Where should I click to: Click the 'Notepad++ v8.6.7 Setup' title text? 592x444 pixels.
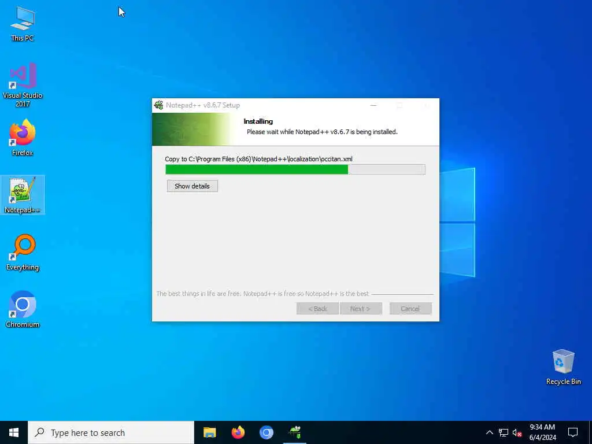203,105
